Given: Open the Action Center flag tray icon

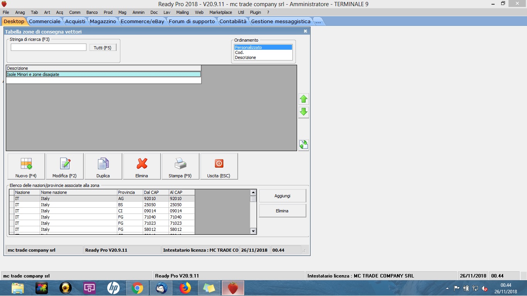Looking at the screenshot, I should coord(457,288).
